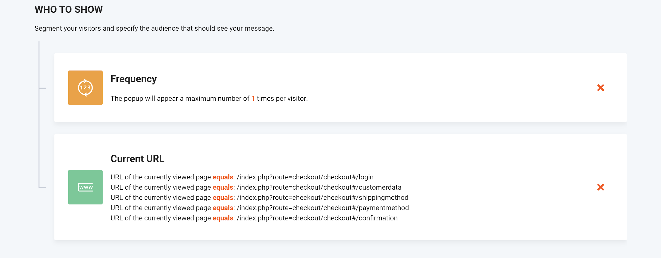Change 'equals' operator on the login URL row
This screenshot has height=258, width=661.
click(x=223, y=177)
